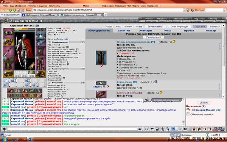Click the info icon next to Странный Монах name

38,26
